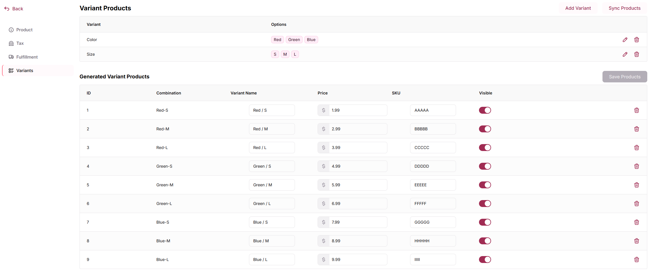This screenshot has height=271, width=649.
Task: Toggle visibility for Blue-L product
Action: point(485,260)
